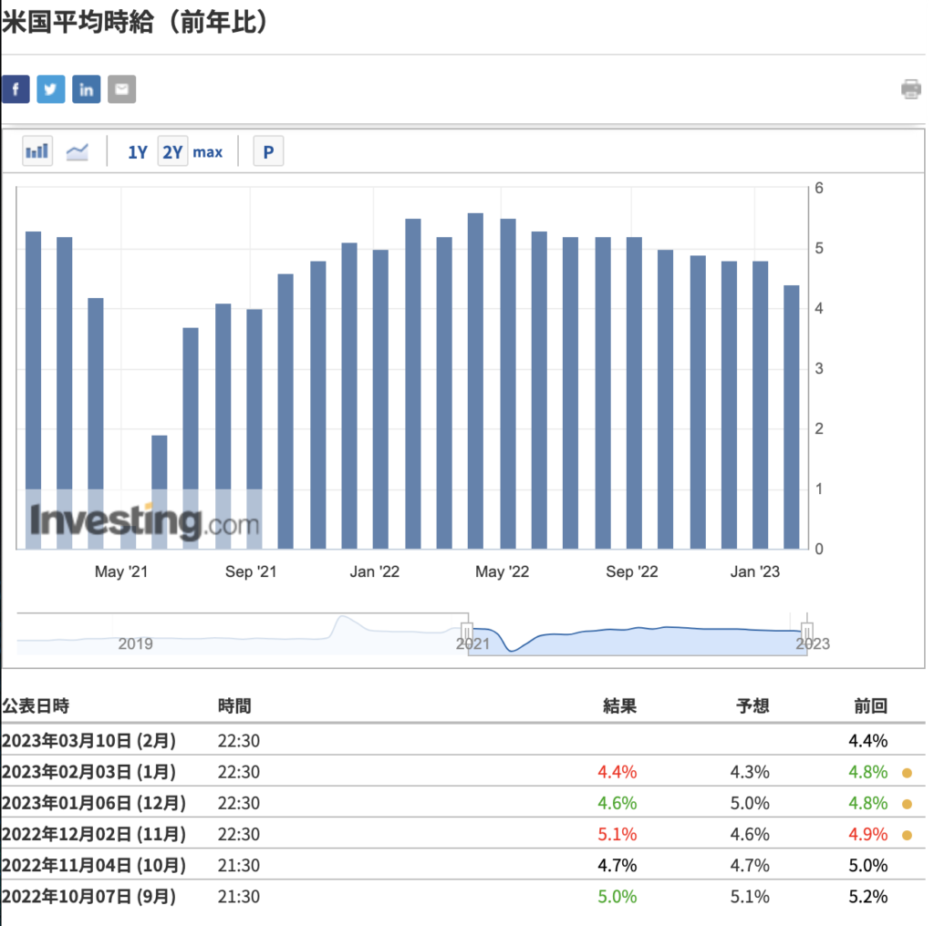Click the 2019 area in the navigator
Viewport: 934px width, 926px height.
pos(135,643)
